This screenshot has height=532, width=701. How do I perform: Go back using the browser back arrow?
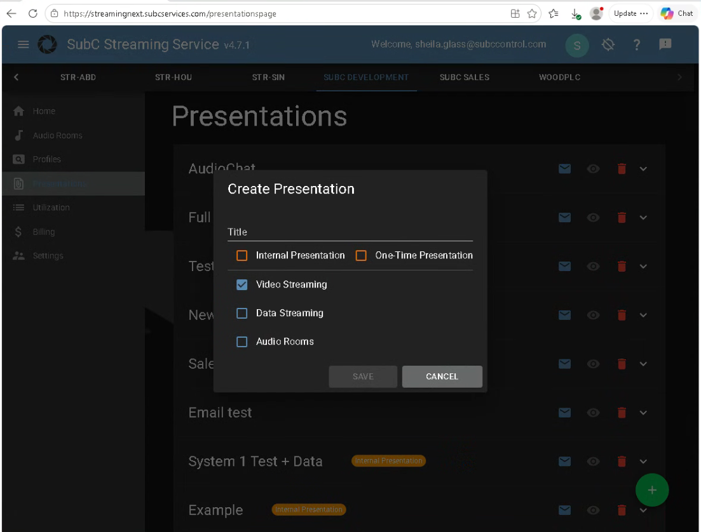[11, 13]
